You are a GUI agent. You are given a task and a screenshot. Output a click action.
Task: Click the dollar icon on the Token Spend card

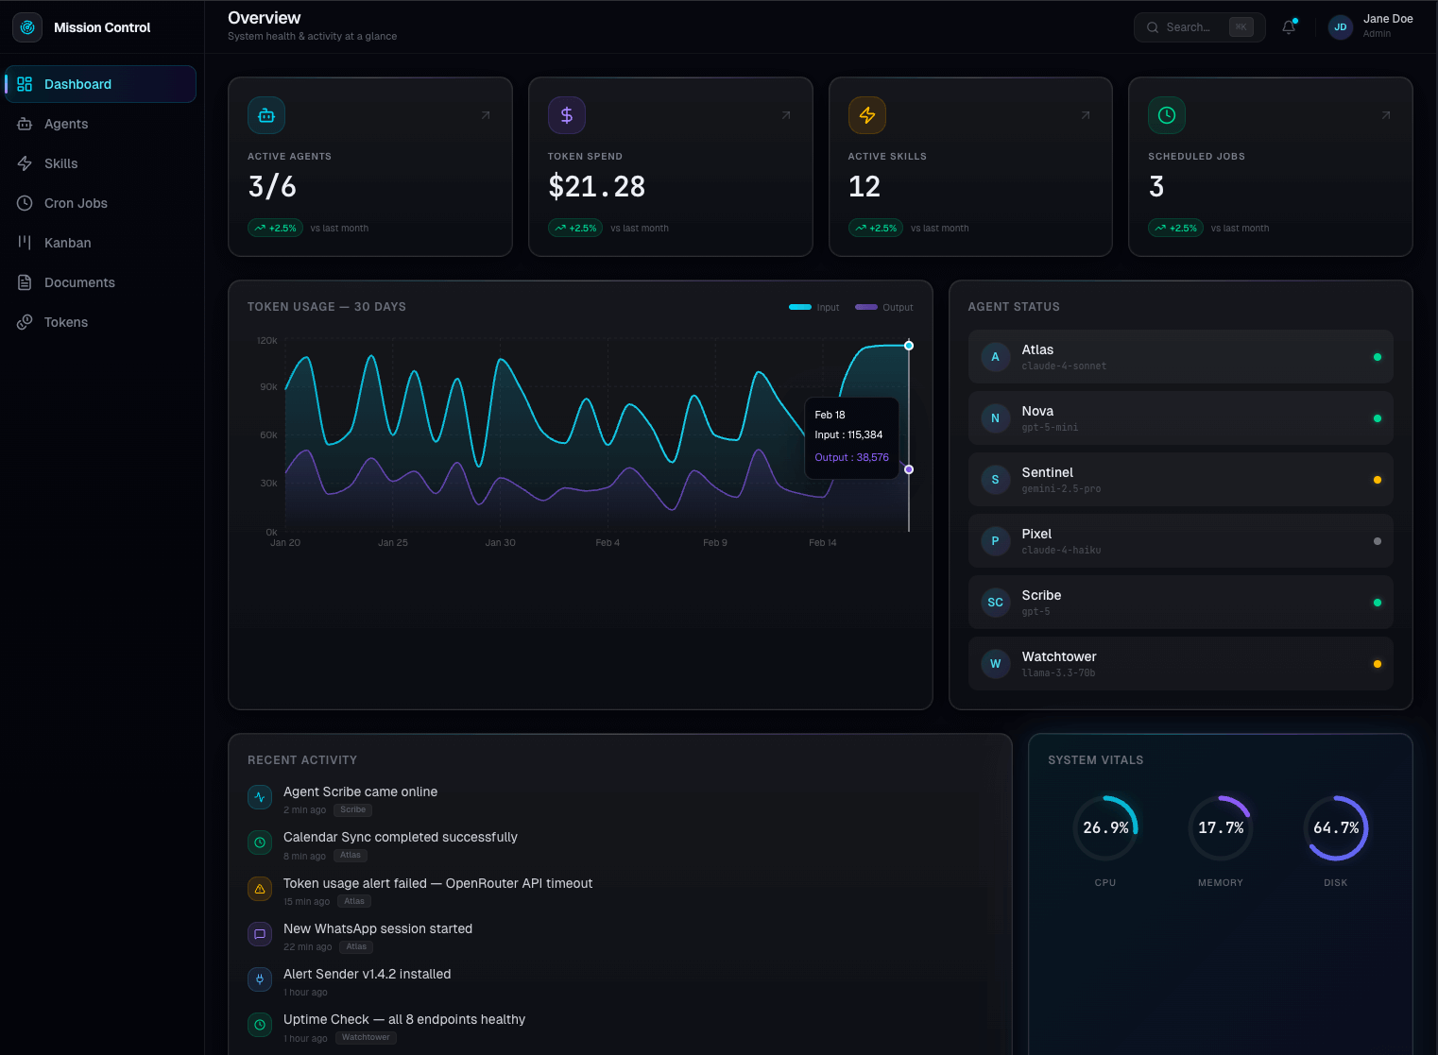coord(566,114)
